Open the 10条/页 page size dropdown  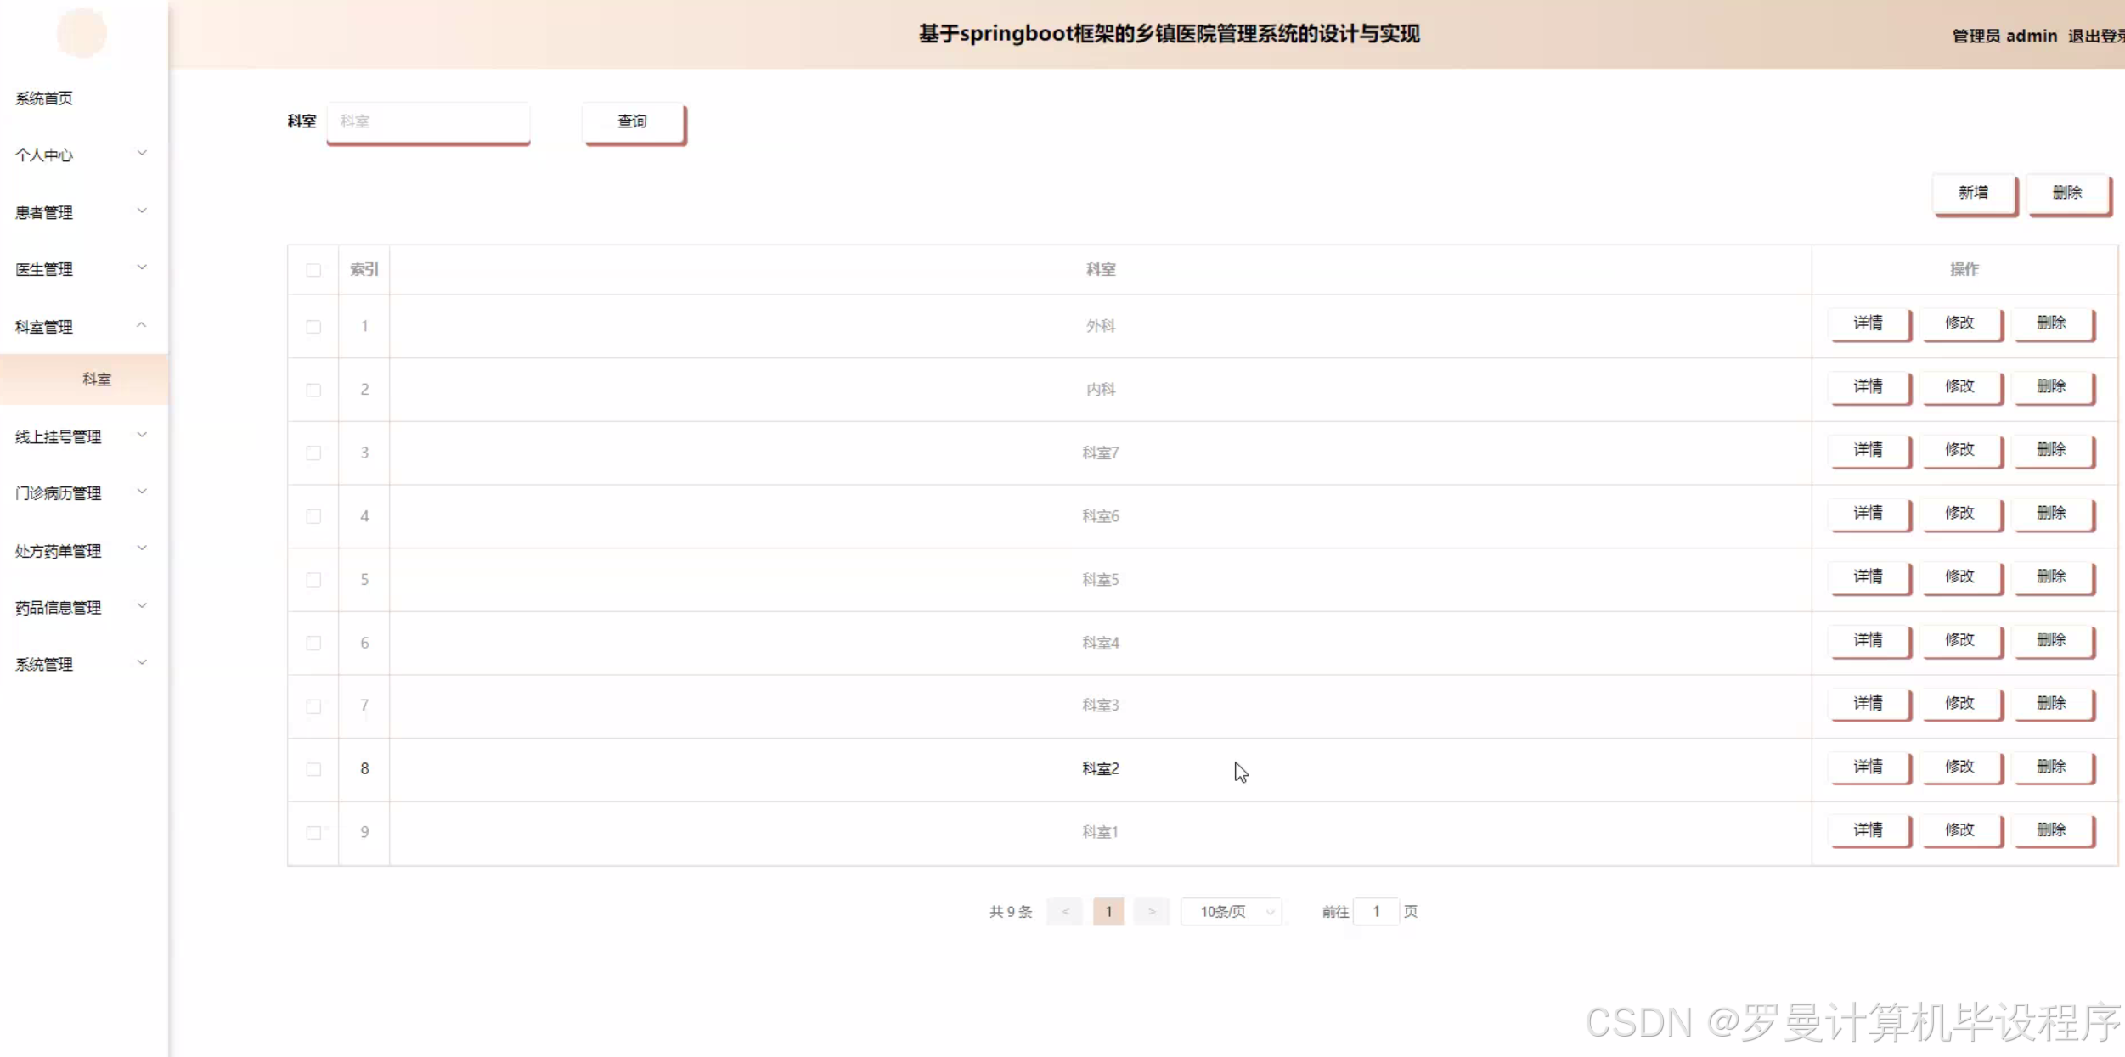pos(1231,911)
